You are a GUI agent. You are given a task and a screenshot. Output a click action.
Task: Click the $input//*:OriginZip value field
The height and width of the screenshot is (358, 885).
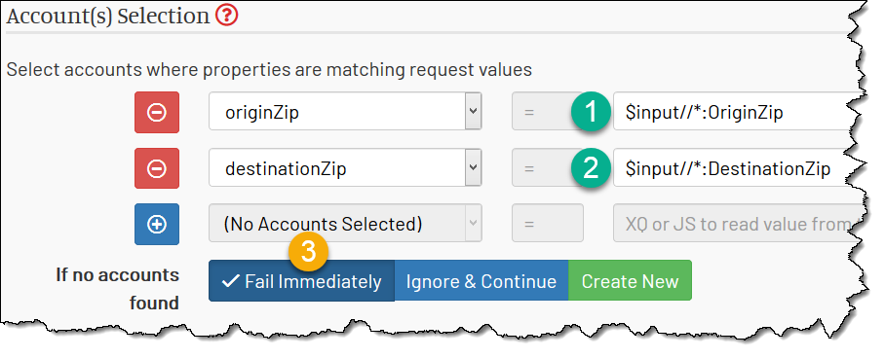[x=737, y=112]
